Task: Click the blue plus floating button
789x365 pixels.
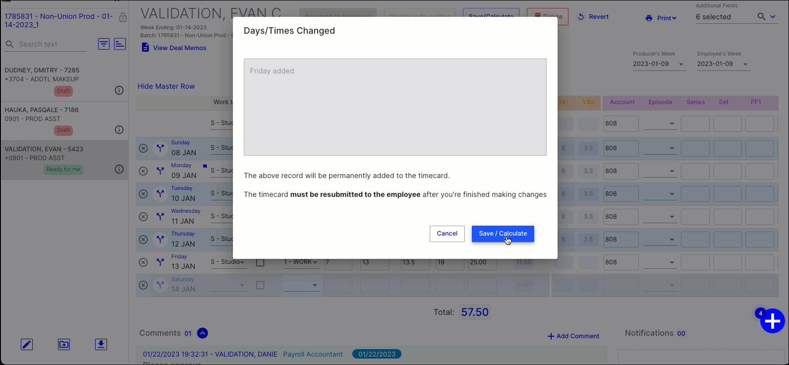Action: tap(772, 321)
